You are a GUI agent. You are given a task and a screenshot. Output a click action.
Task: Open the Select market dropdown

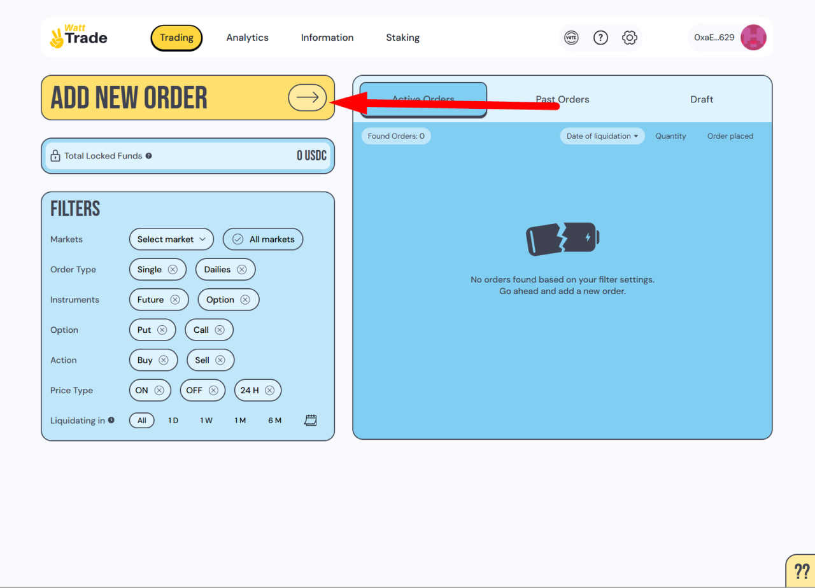[171, 239]
